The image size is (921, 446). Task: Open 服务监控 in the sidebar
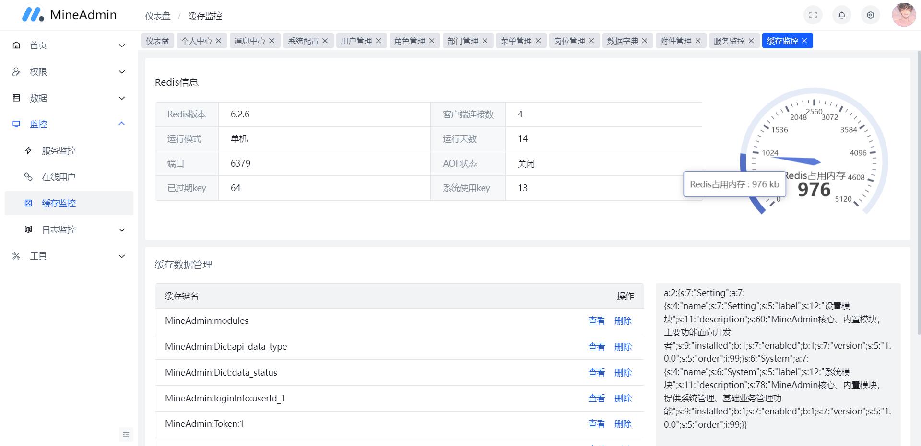pyautogui.click(x=69, y=150)
